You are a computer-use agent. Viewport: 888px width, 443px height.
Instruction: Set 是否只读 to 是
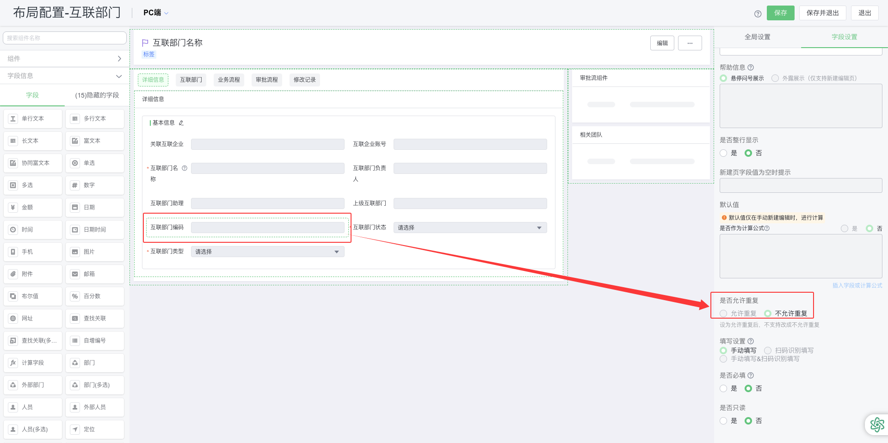pos(723,421)
